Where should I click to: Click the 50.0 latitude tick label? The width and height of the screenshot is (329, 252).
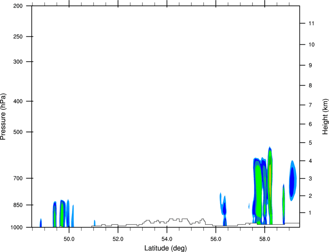(x=69, y=239)
